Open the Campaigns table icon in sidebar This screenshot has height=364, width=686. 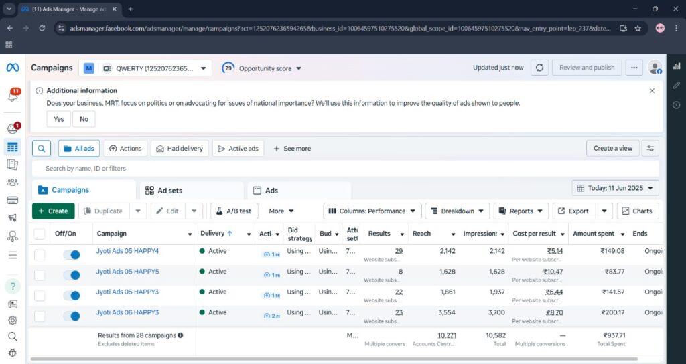coord(13,147)
